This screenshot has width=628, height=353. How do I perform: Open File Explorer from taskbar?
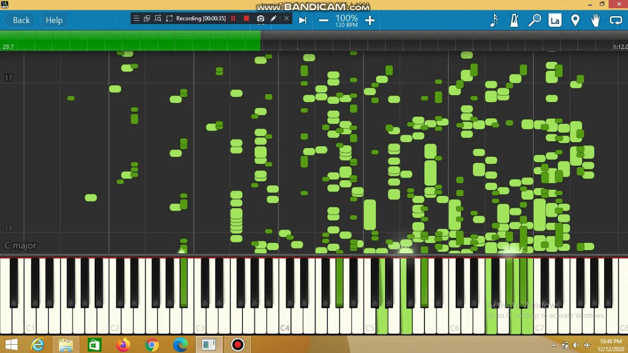pos(66,345)
